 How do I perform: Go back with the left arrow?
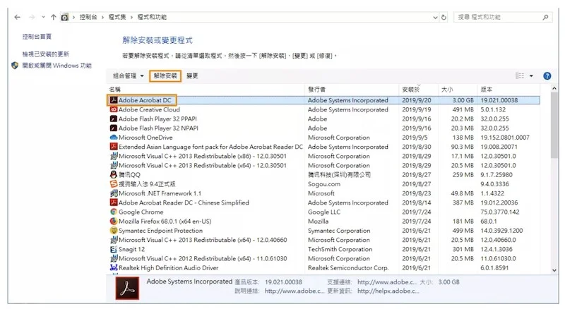17,17
